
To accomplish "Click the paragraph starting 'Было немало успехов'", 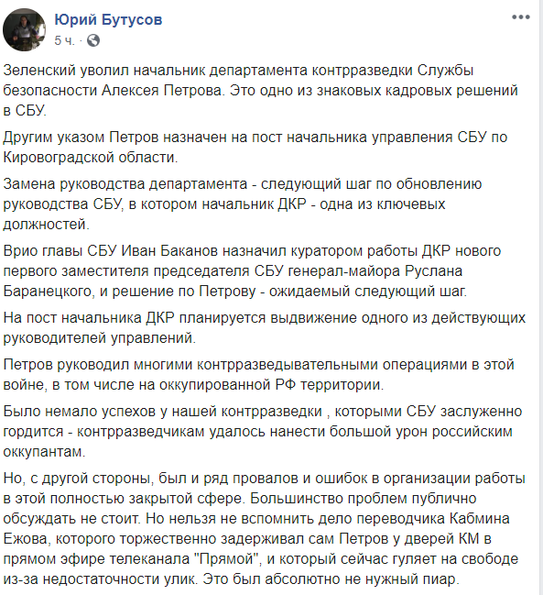I will tap(263, 432).
